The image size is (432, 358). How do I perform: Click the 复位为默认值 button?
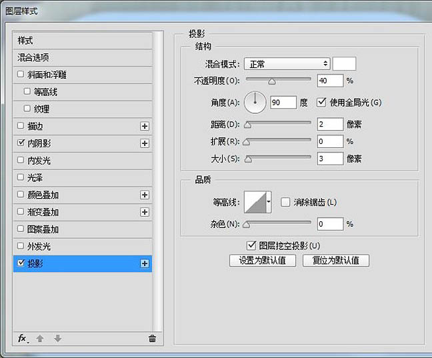335,261
